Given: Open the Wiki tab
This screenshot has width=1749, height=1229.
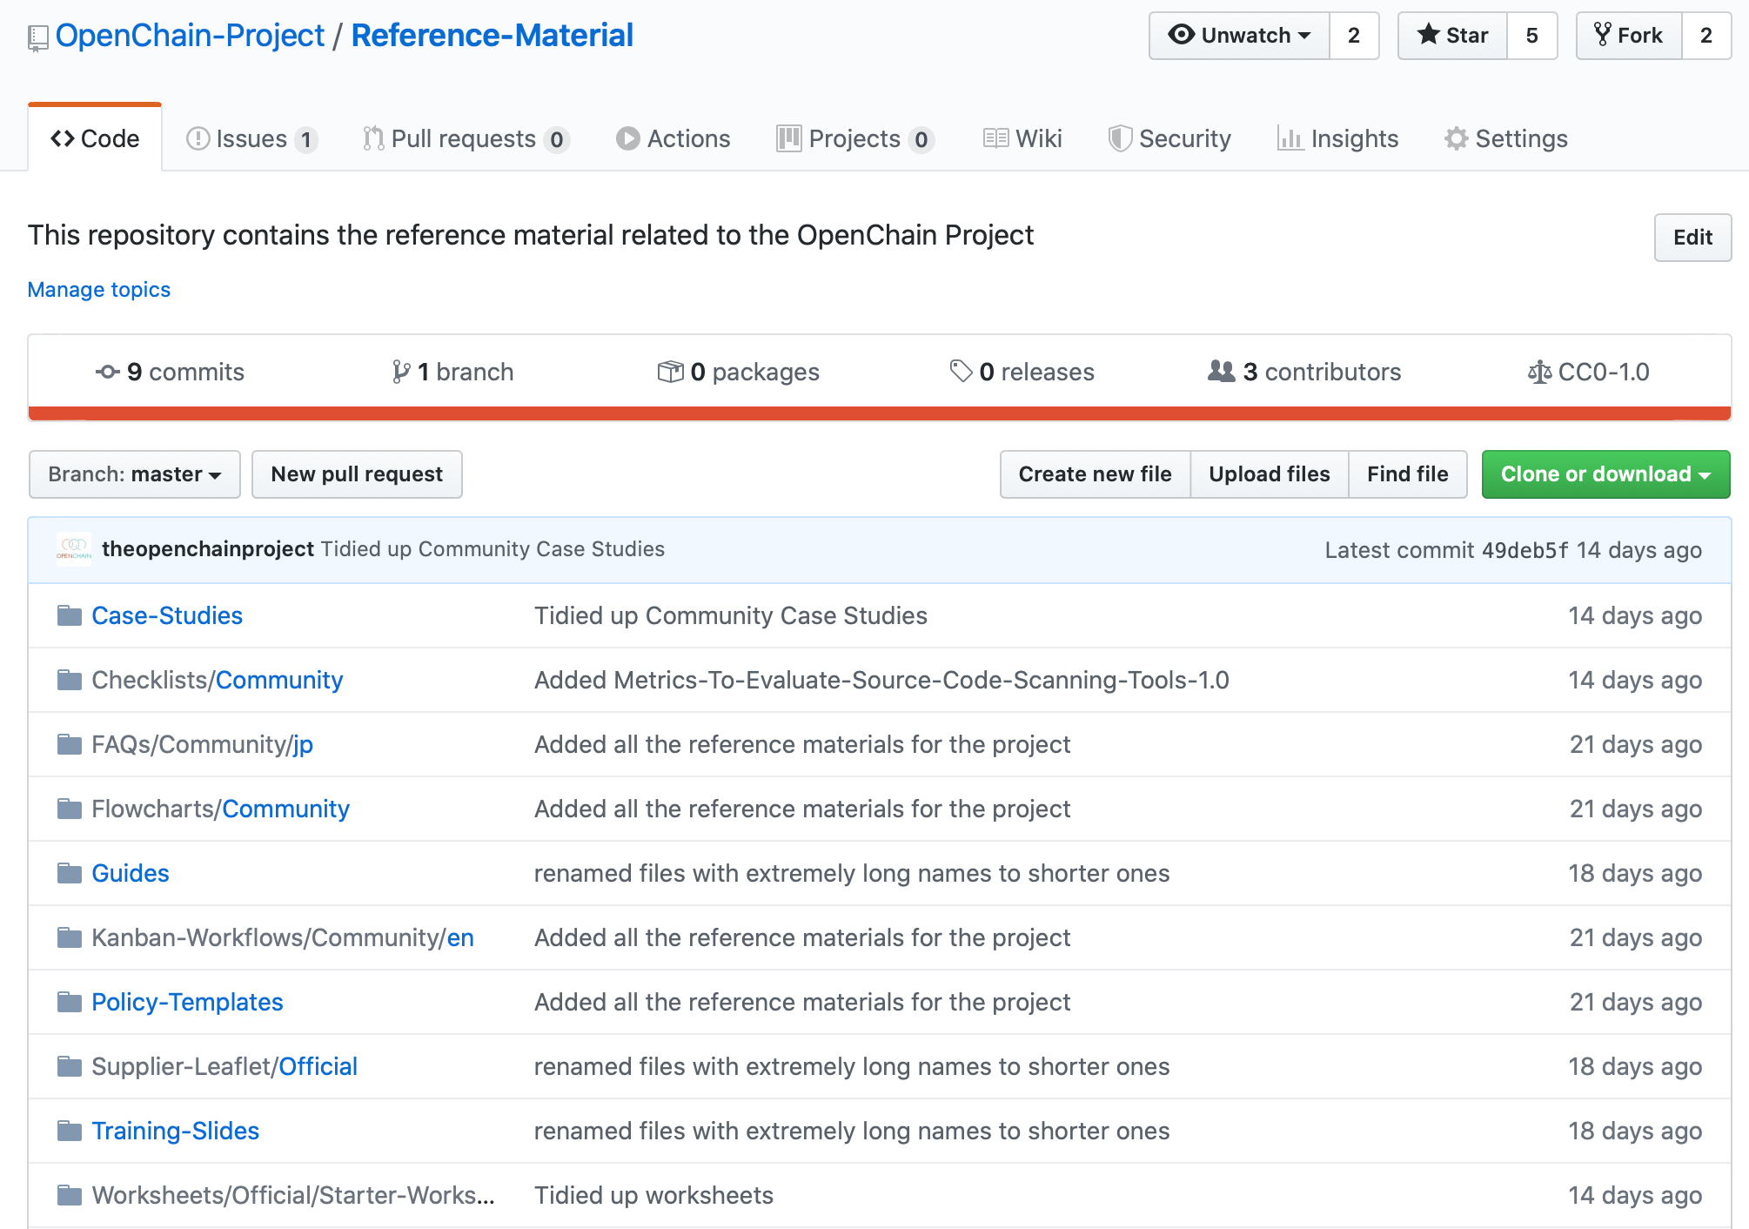Looking at the screenshot, I should coord(1023,138).
